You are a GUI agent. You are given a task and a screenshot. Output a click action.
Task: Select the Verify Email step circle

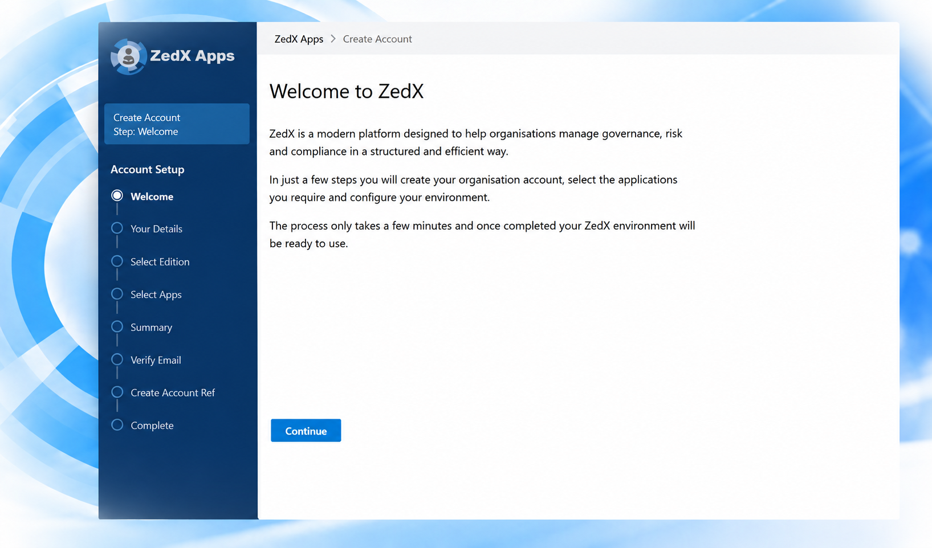(x=117, y=359)
